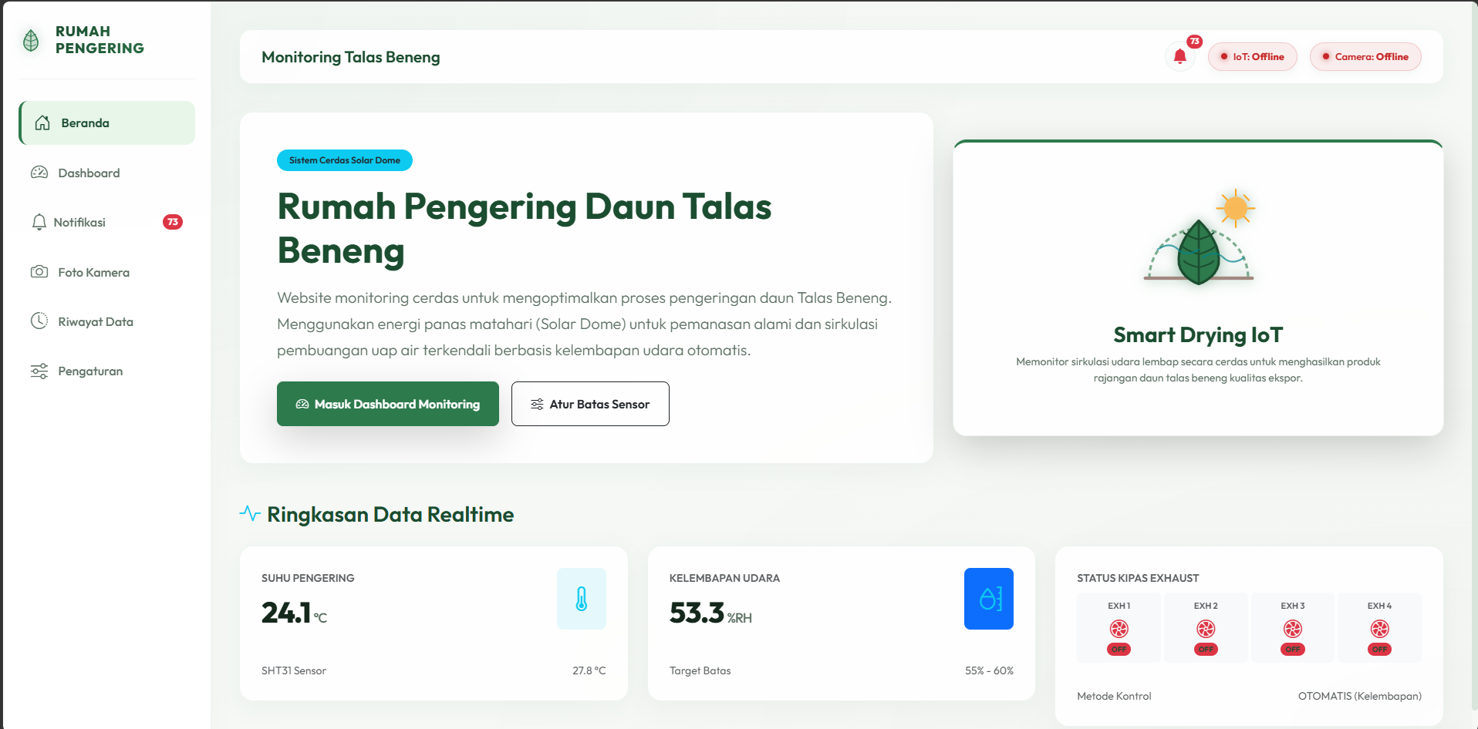Click the KELEMBAPAN UDARA card label
This screenshot has height=729, width=1478.
click(724, 578)
